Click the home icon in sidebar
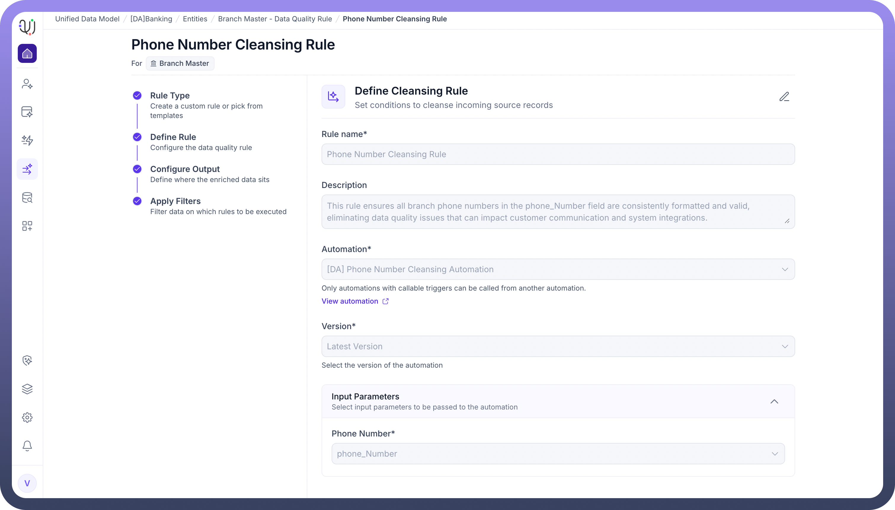895x510 pixels. coord(27,54)
